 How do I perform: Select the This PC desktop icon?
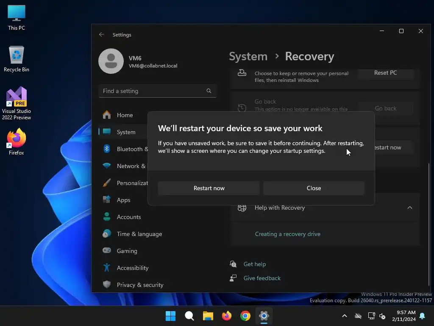(17, 18)
